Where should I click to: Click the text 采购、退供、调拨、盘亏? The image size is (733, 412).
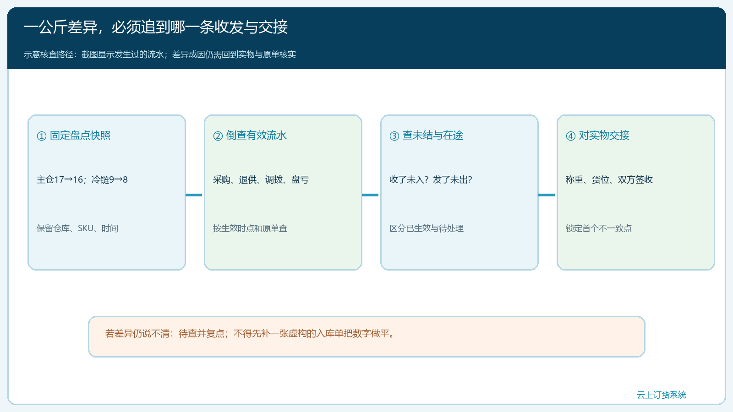(x=261, y=179)
